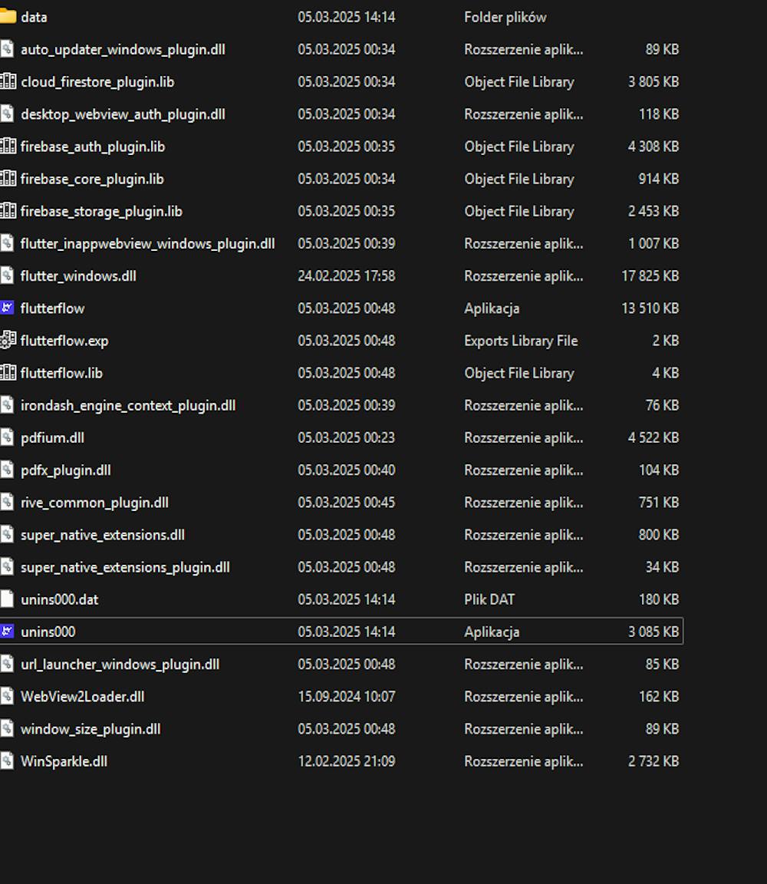The width and height of the screenshot is (767, 884).
Task: Click the size value 3 085 KB
Action: click(653, 632)
